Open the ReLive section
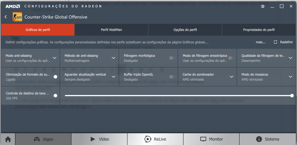Screen dimensions: 297x145 (155, 139)
